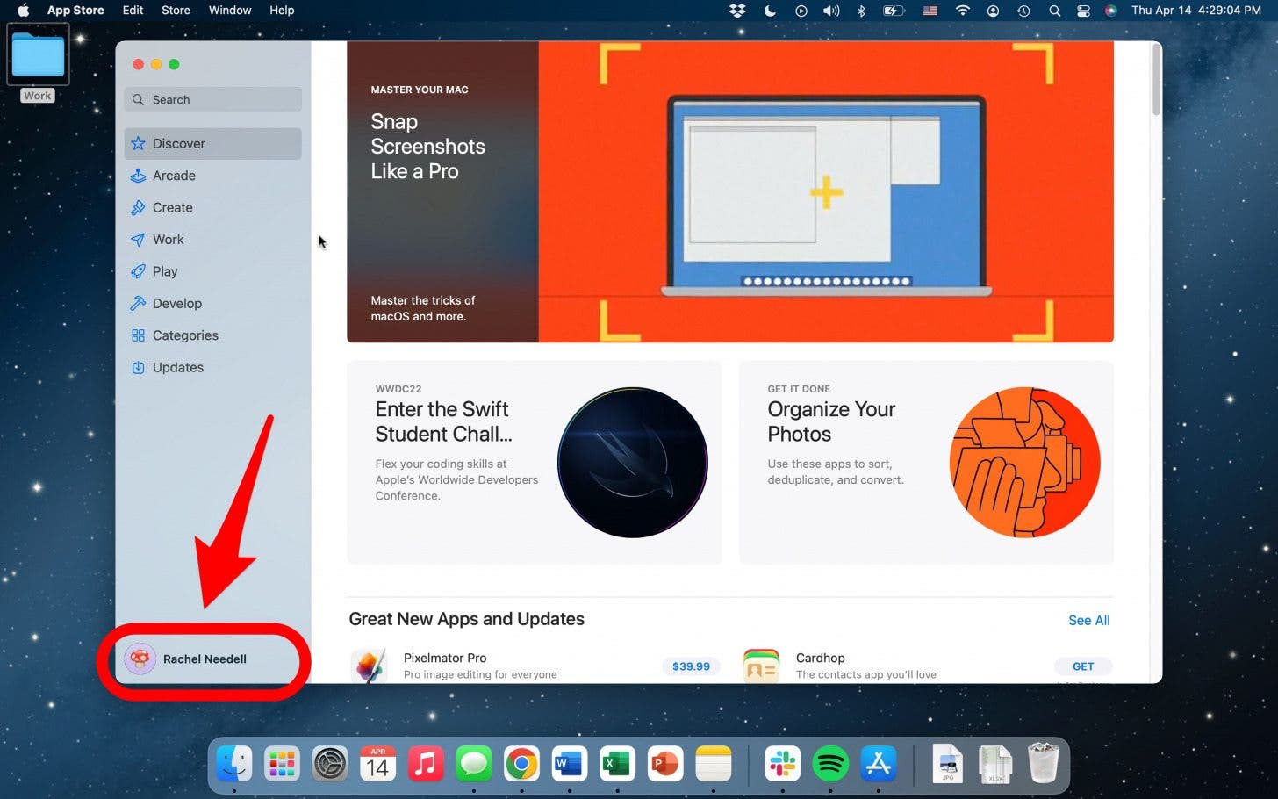This screenshot has height=799, width=1278.
Task: Open the Organize Your Photos story card
Action: (x=926, y=463)
